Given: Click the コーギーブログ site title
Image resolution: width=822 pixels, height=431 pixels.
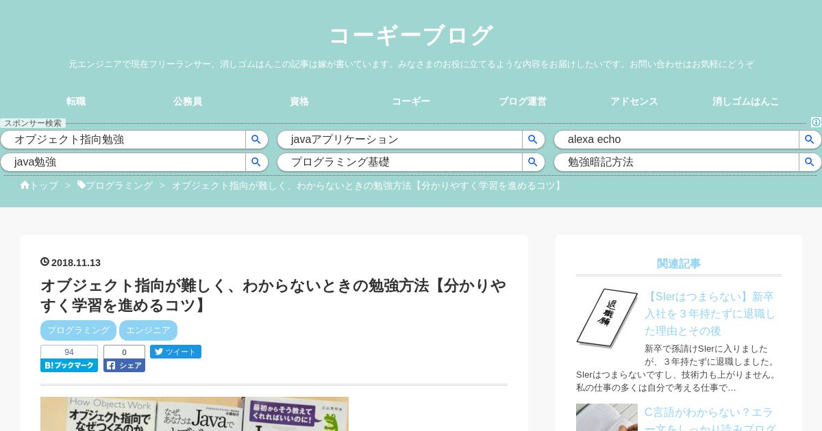Looking at the screenshot, I should tap(411, 36).
